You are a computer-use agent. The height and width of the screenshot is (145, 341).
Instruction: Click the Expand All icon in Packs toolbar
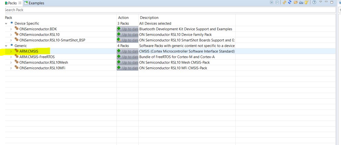272,2
